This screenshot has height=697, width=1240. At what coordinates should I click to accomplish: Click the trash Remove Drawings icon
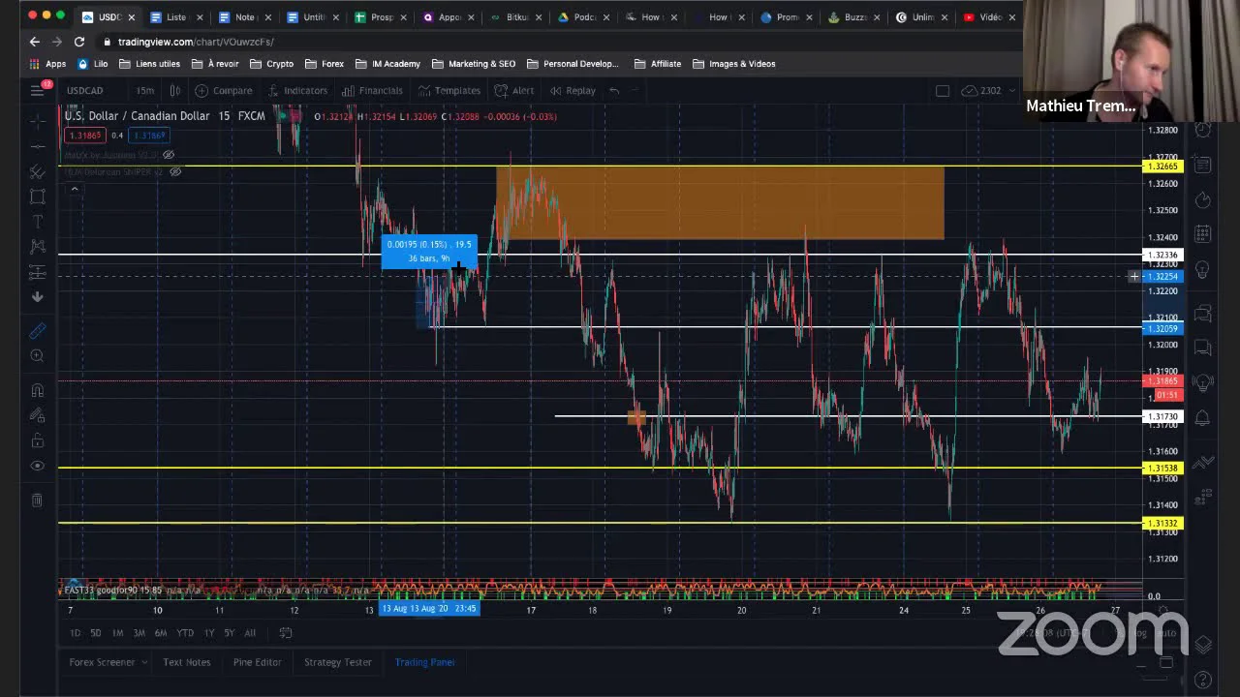37,500
